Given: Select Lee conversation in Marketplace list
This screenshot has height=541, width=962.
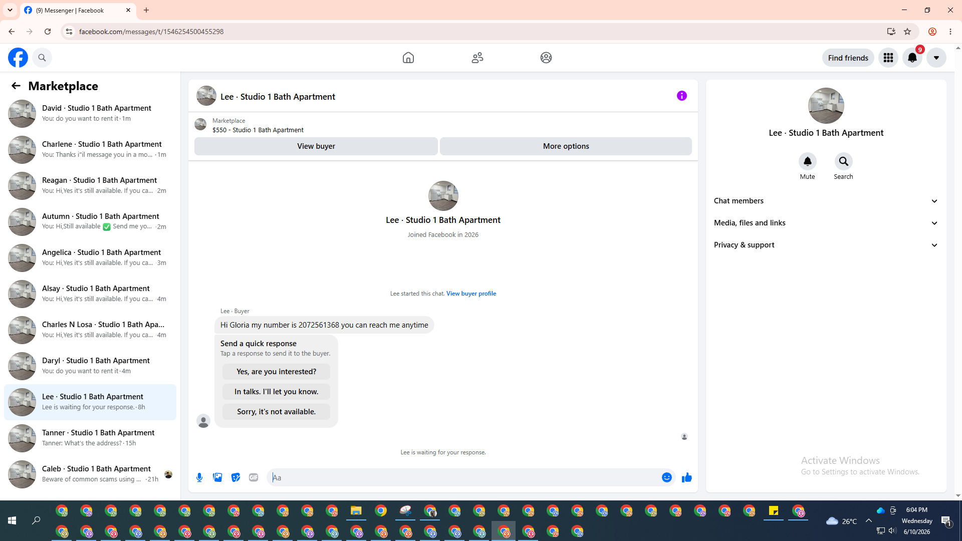Looking at the screenshot, I should point(90,402).
